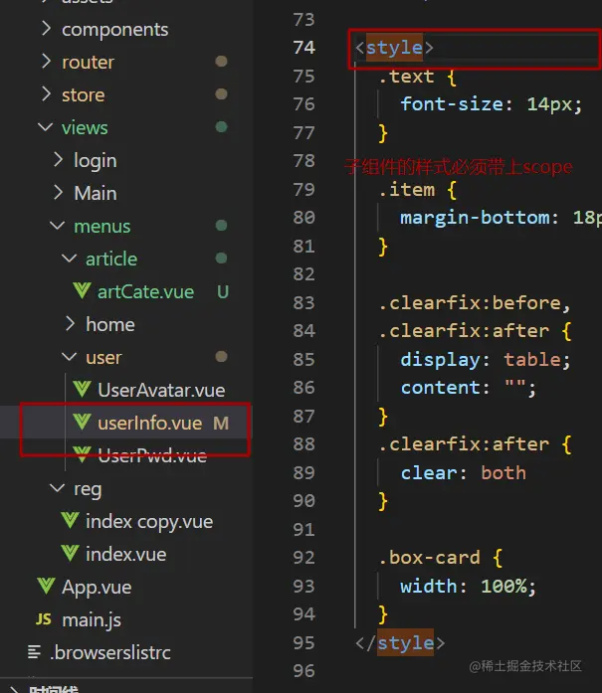Screen dimensions: 602x693
Task: Click untracked U badge on artCate.vue
Action: coord(223,291)
